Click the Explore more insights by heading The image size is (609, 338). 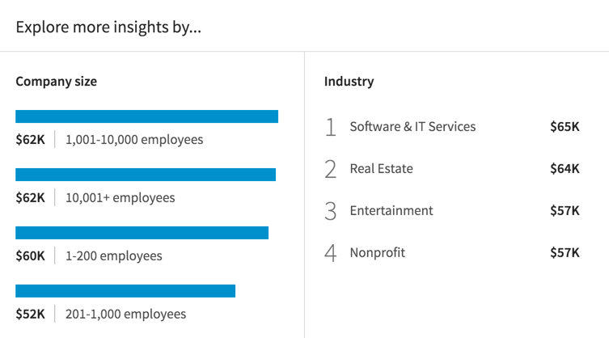click(x=108, y=27)
